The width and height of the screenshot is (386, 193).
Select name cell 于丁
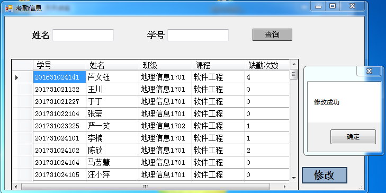pyautogui.click(x=112, y=102)
